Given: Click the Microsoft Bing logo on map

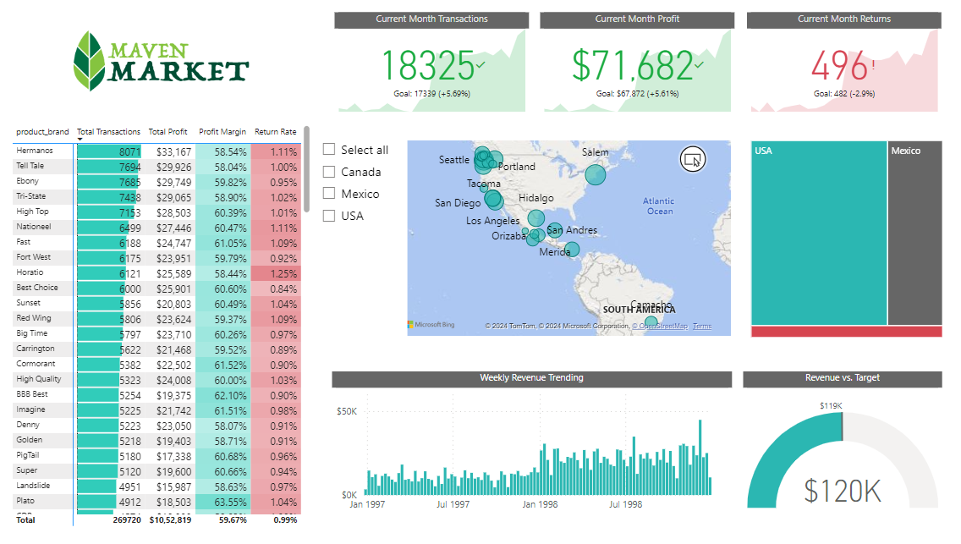Looking at the screenshot, I should pyautogui.click(x=431, y=325).
